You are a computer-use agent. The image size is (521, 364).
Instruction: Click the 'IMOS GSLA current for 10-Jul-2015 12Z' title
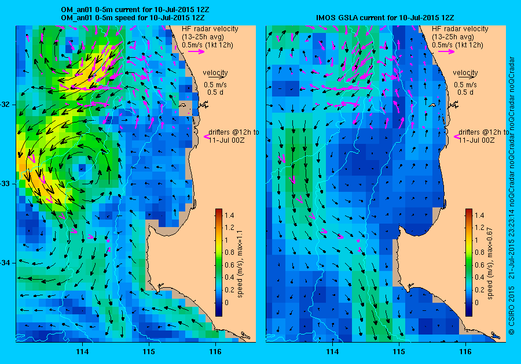(385, 18)
